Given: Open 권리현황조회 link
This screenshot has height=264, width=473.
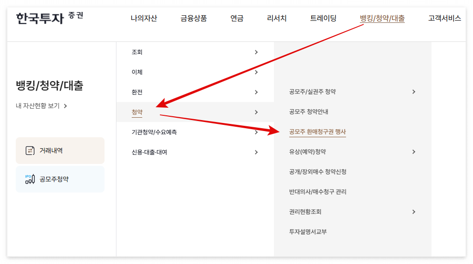Looking at the screenshot, I should tap(305, 212).
